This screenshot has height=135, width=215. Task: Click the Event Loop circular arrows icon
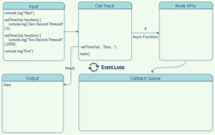click(x=93, y=67)
